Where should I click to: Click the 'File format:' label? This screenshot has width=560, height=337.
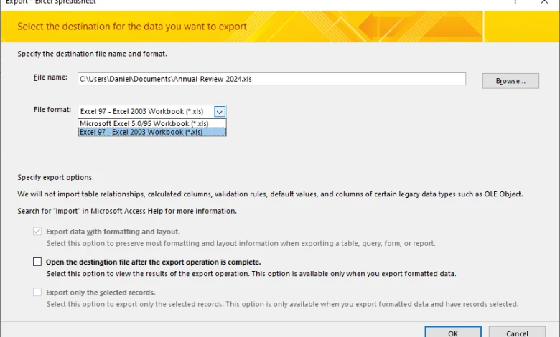point(52,110)
